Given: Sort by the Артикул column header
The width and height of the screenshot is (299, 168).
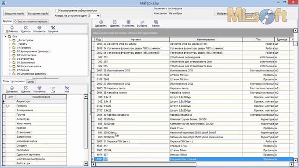Looking at the screenshot, I should click(x=136, y=39).
